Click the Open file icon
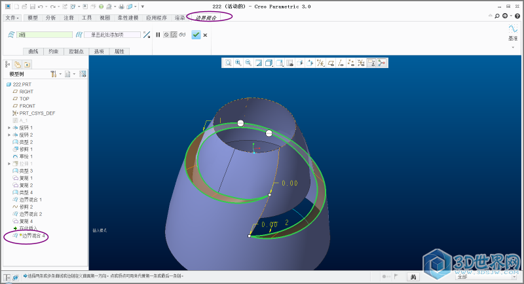 (x=24, y=7)
